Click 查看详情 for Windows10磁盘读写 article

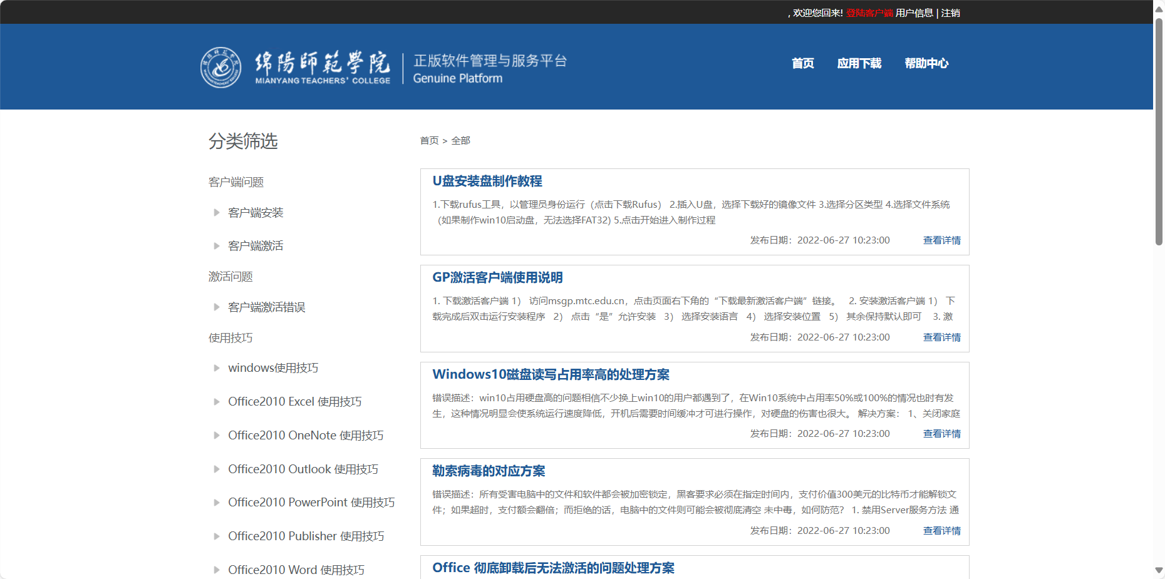pos(942,434)
